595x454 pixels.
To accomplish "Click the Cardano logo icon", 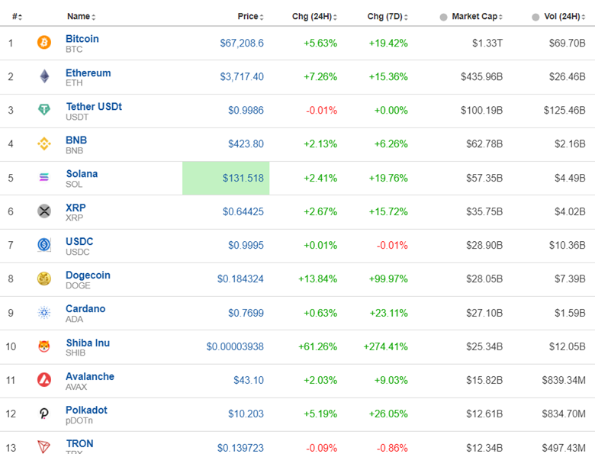I will (x=44, y=312).
